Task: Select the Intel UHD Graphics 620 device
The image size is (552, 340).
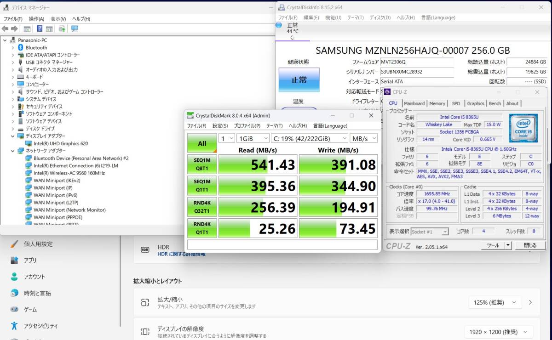Action: click(x=60, y=143)
